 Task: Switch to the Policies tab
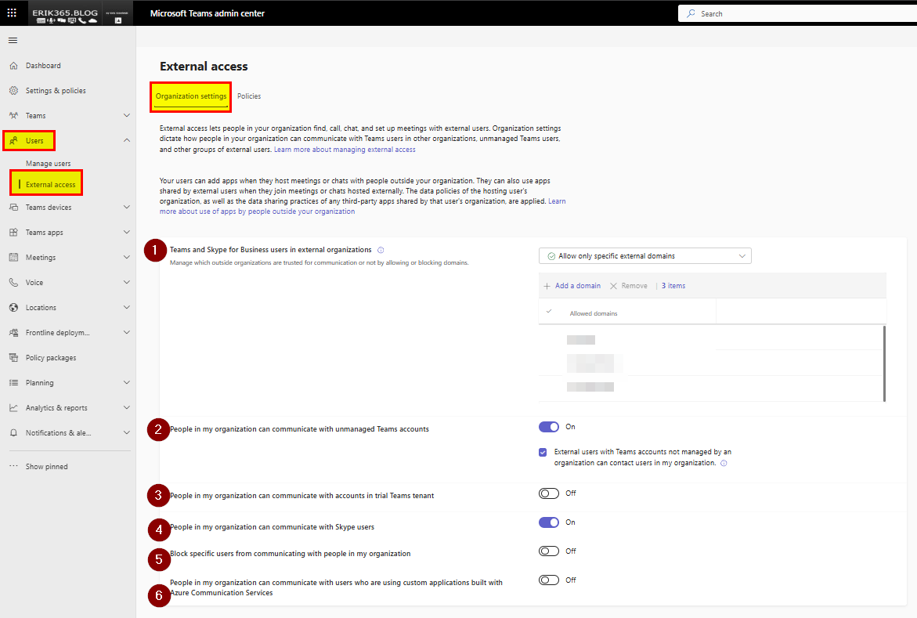coord(249,96)
